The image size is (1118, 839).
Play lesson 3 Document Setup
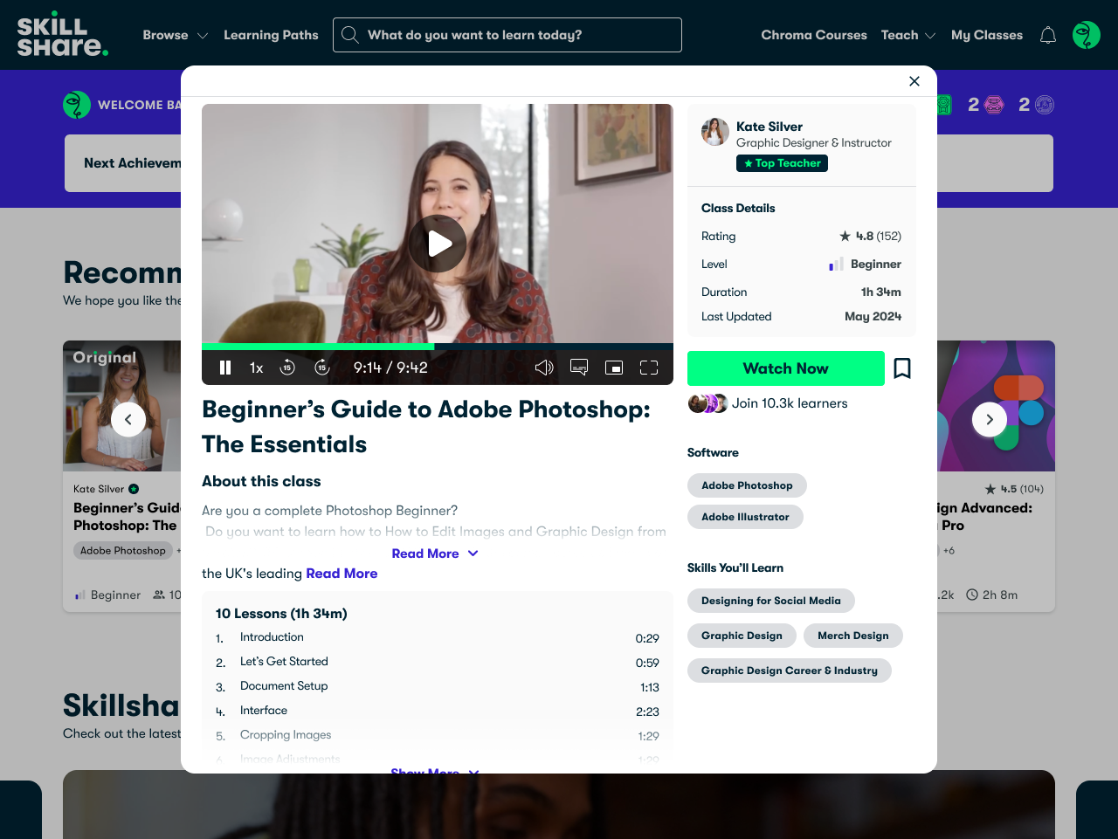coord(438,687)
